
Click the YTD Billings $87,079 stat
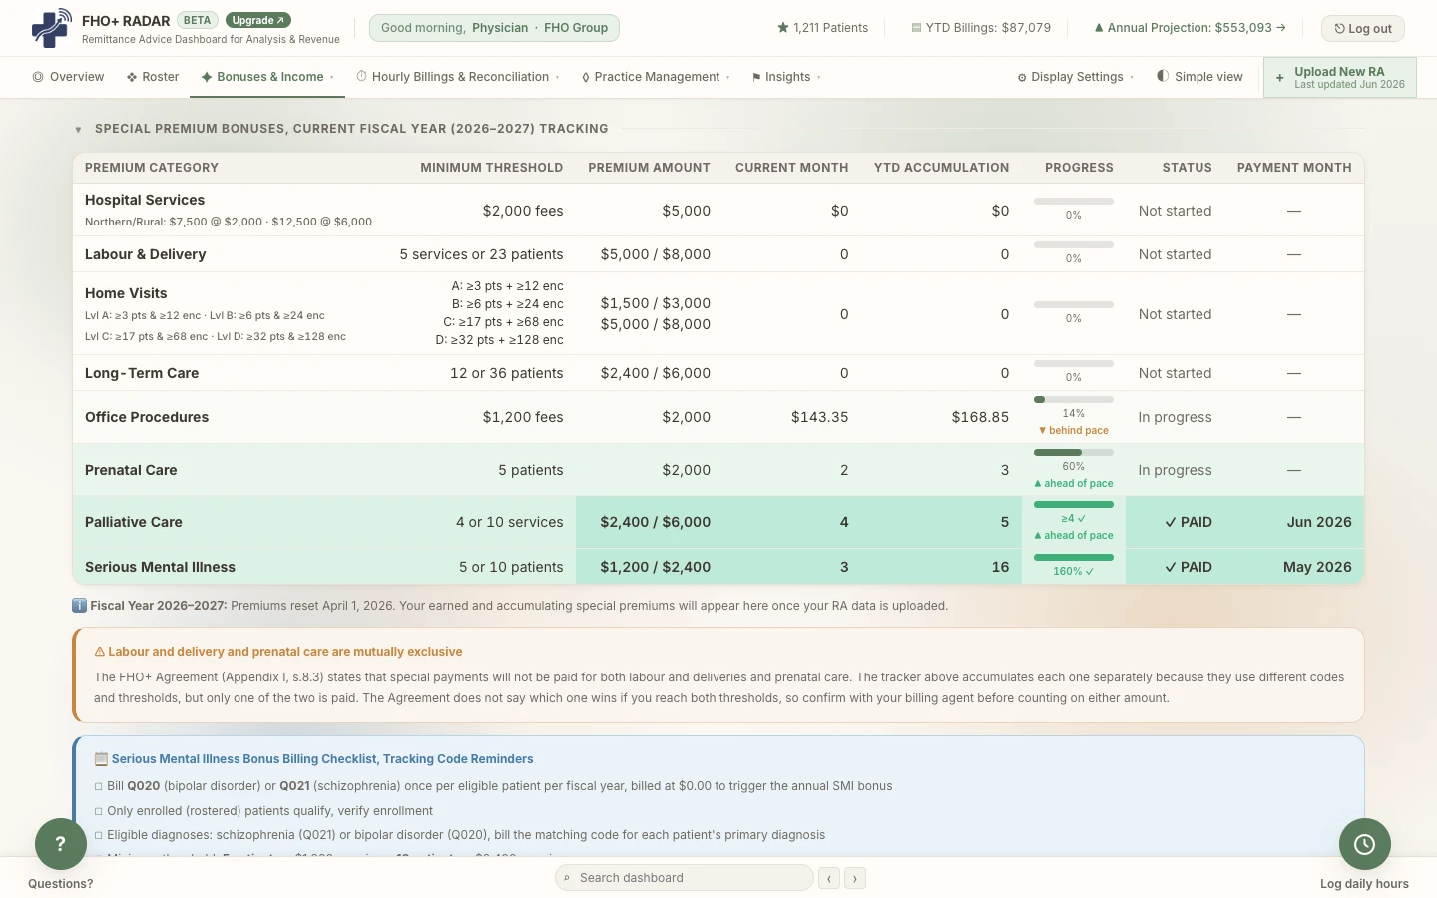(x=981, y=28)
